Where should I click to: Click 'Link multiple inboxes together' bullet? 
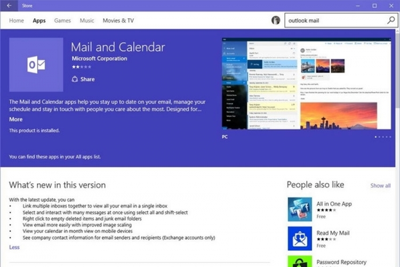[x=95, y=206]
